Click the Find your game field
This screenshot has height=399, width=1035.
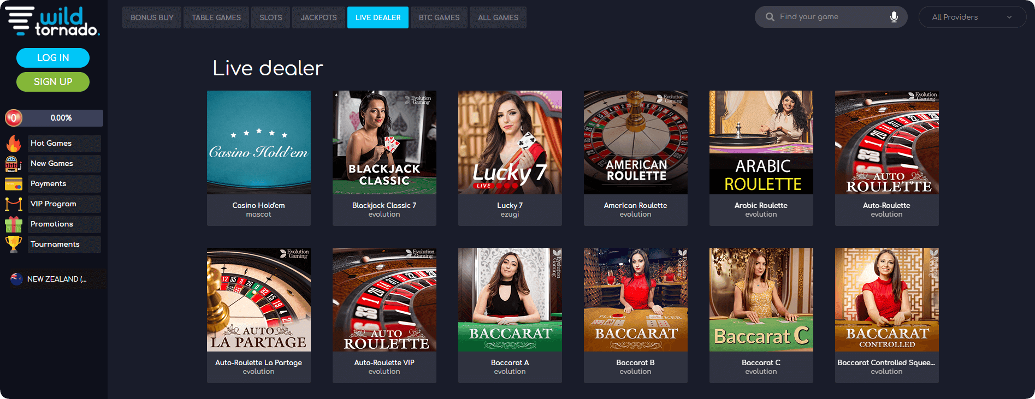(831, 17)
